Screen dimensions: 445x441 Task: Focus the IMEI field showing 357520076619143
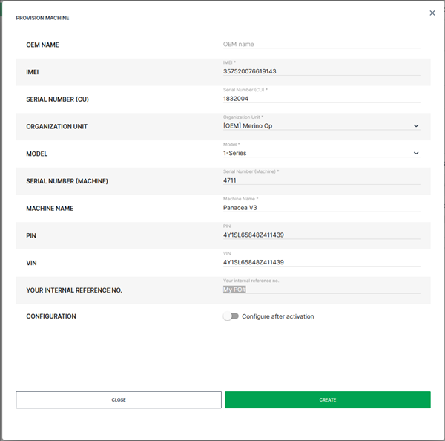tap(321, 71)
